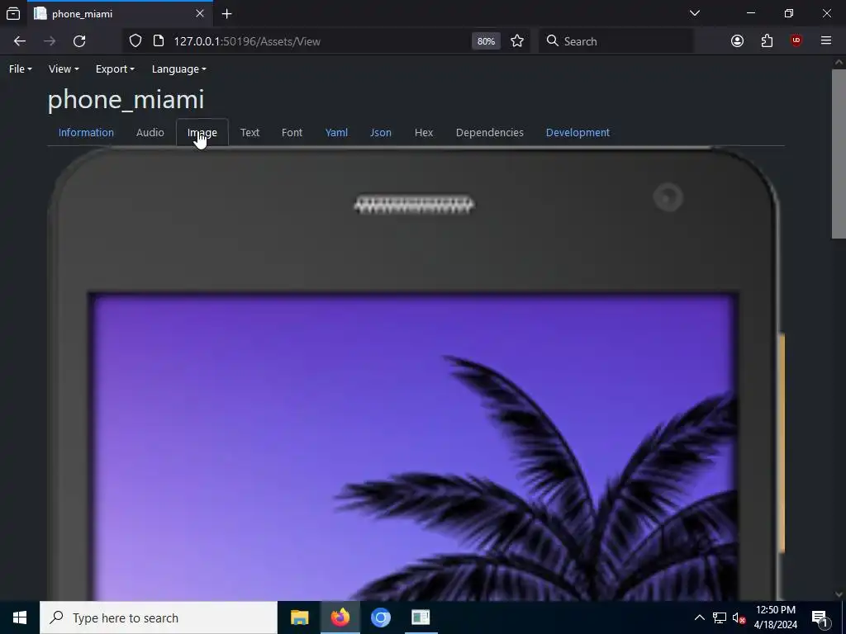The width and height of the screenshot is (846, 634).
Task: Open the Firefox account menu
Action: pyautogui.click(x=737, y=41)
